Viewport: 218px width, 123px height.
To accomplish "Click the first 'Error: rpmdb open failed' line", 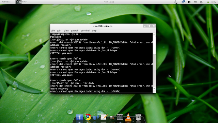I will point(66,58).
